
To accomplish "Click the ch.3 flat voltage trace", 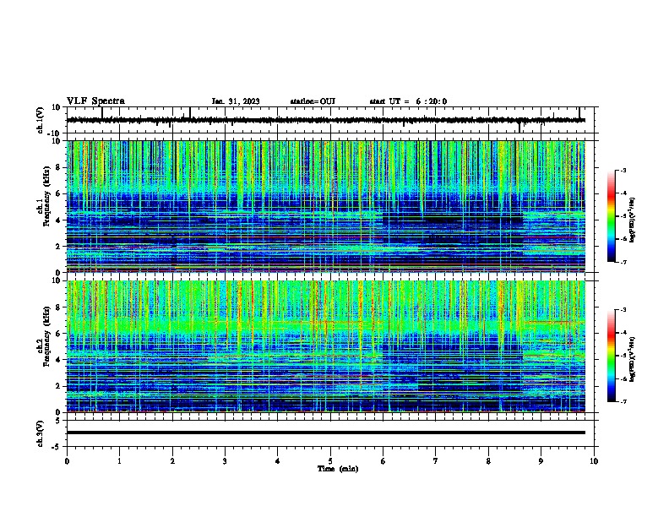I will point(326,433).
